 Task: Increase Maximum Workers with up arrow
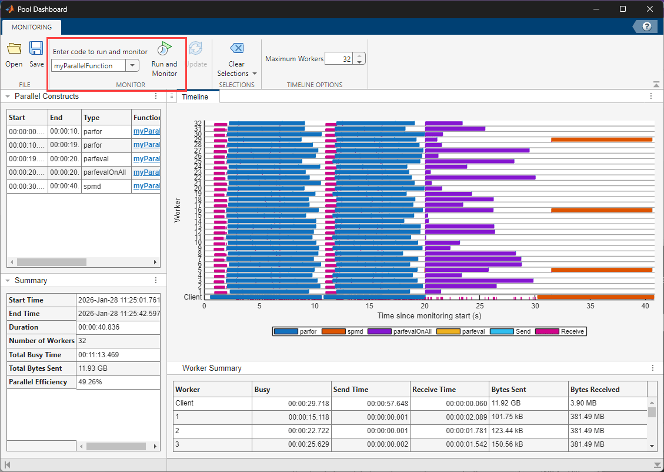coord(359,55)
